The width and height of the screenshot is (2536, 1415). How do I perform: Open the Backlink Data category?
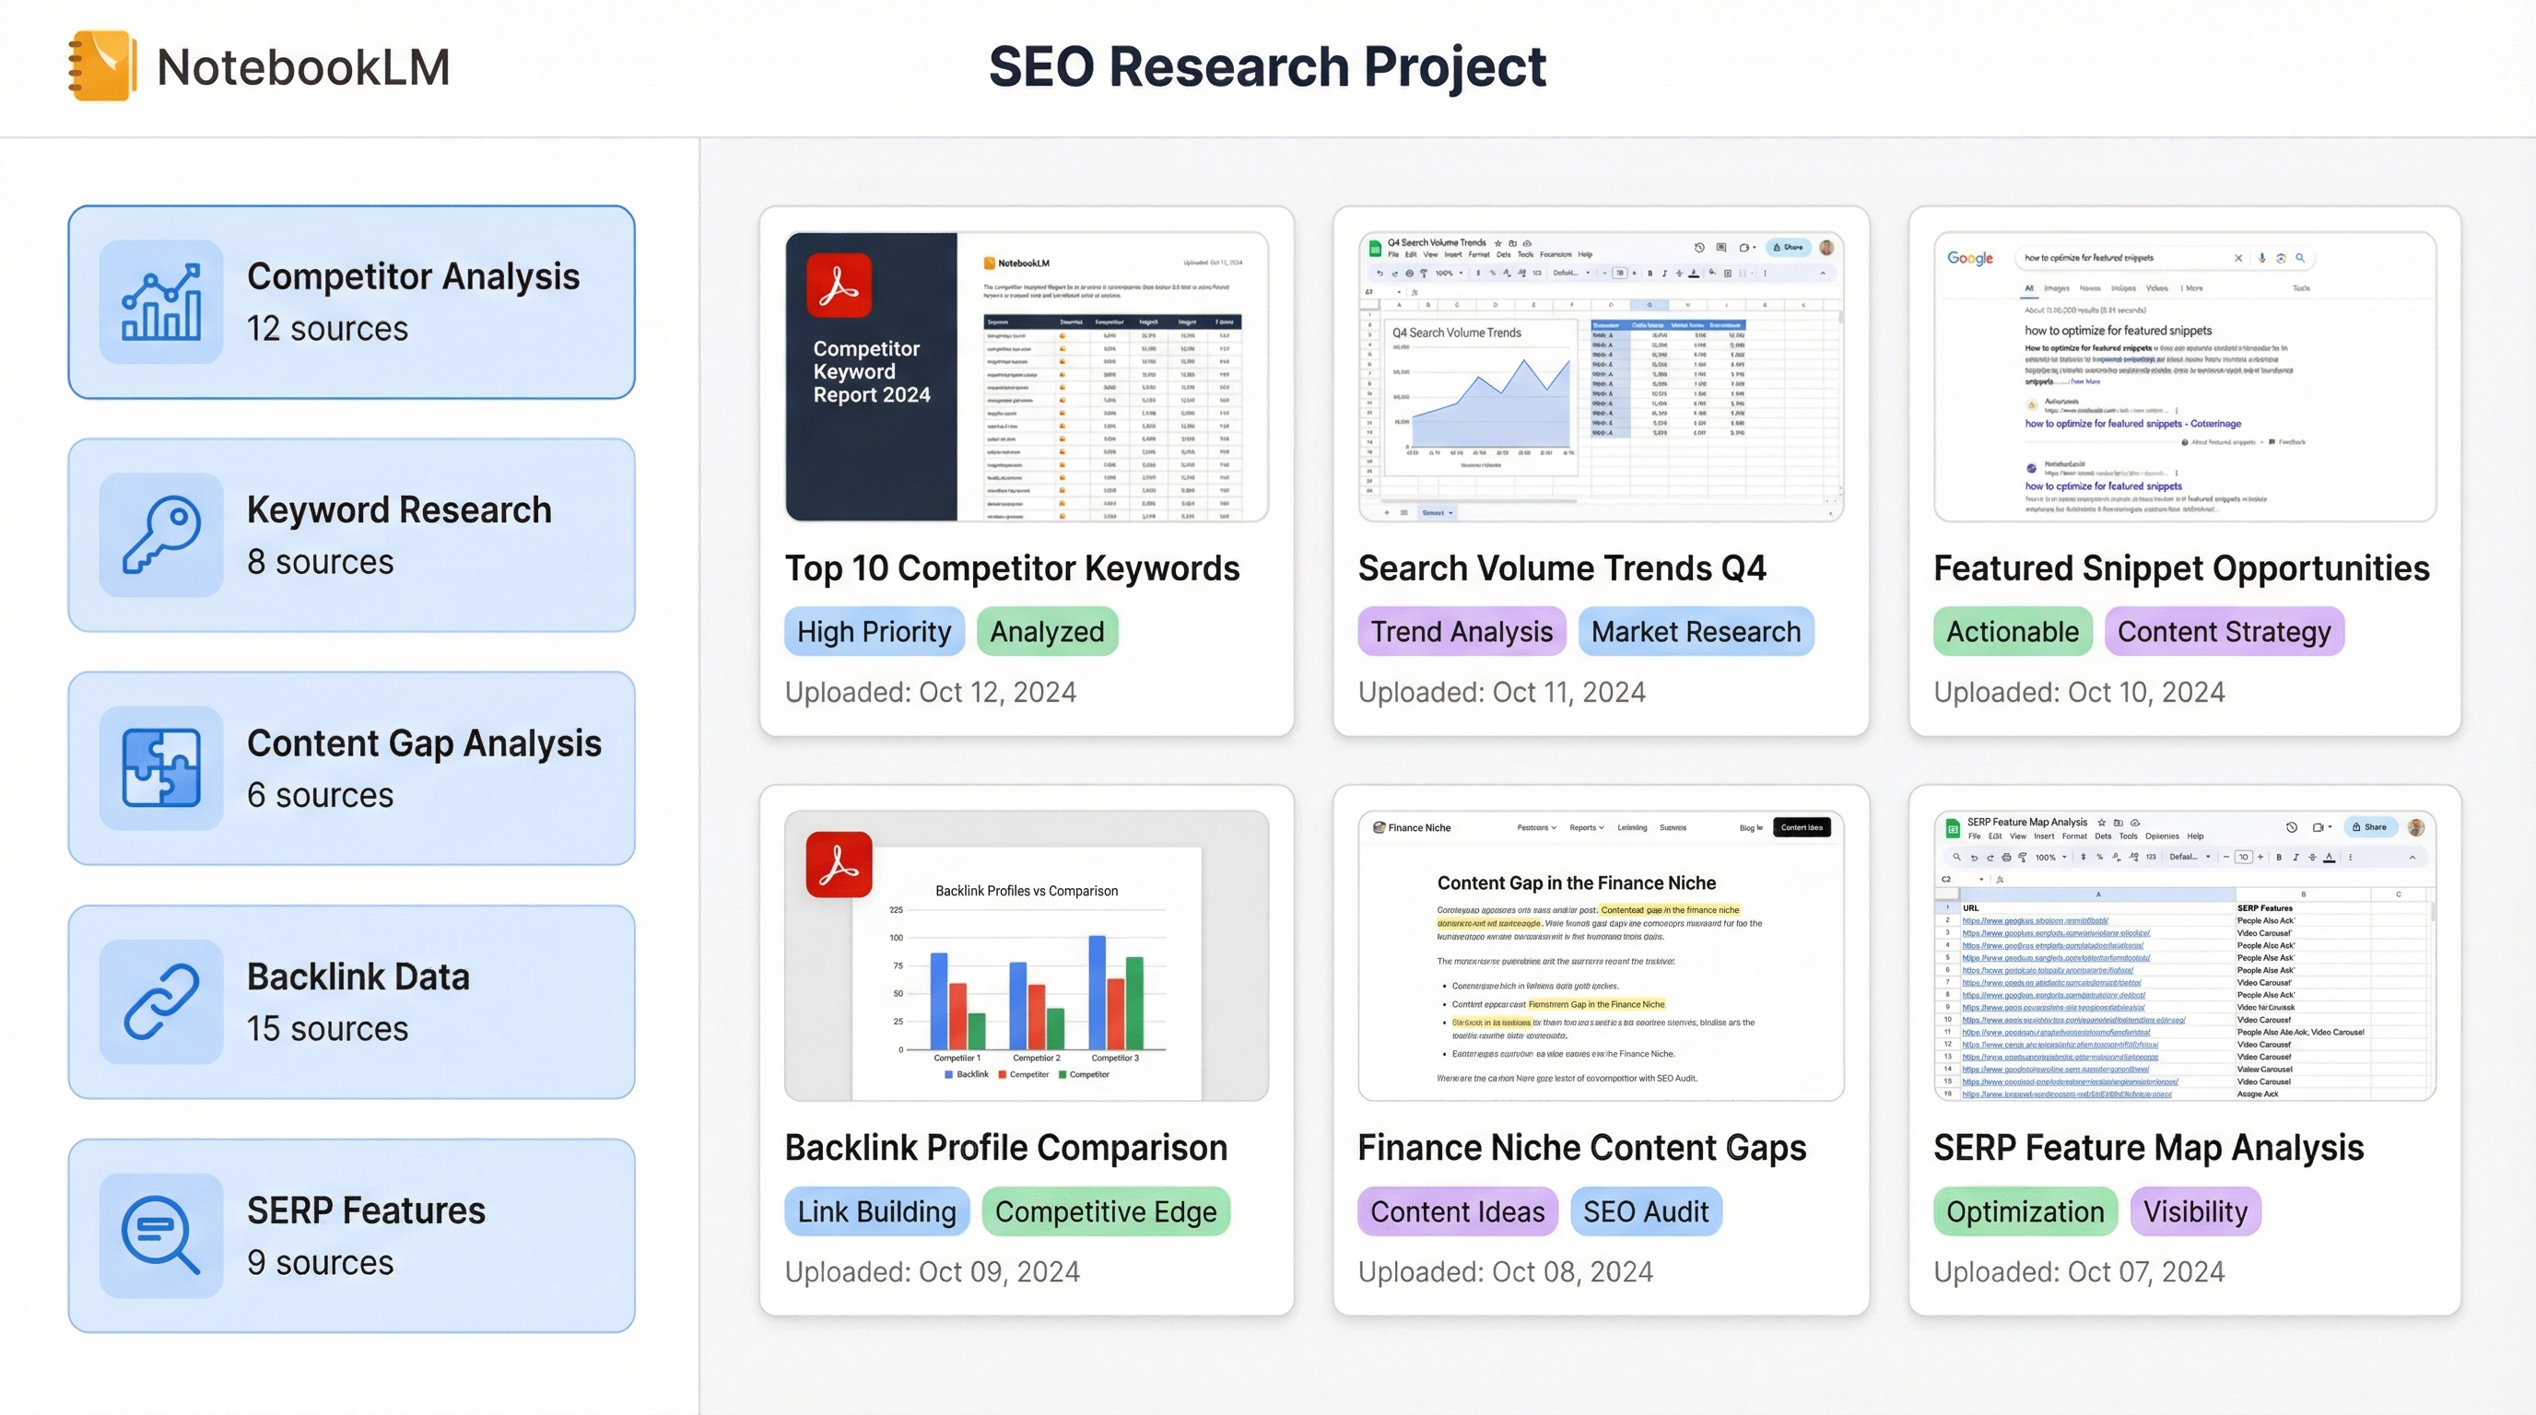[x=351, y=1001]
